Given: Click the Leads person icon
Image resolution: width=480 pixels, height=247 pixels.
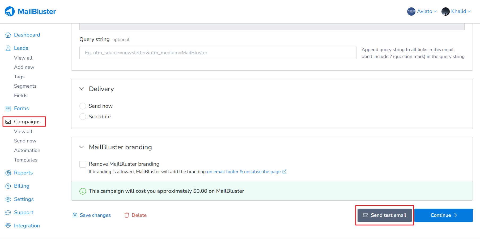Looking at the screenshot, I should coord(8,48).
